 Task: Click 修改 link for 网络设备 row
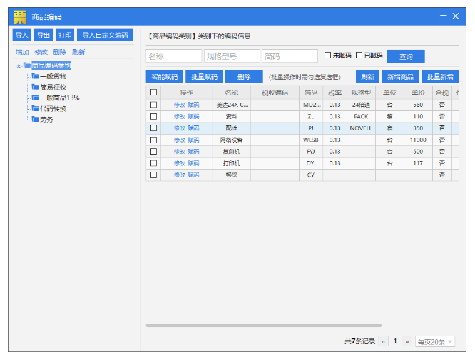point(179,140)
